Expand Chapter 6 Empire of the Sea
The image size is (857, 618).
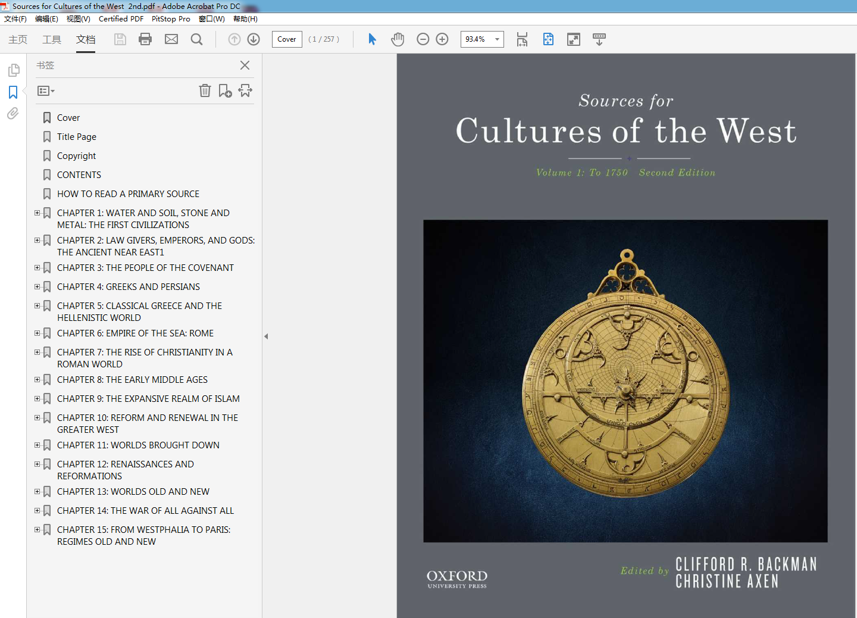37,333
